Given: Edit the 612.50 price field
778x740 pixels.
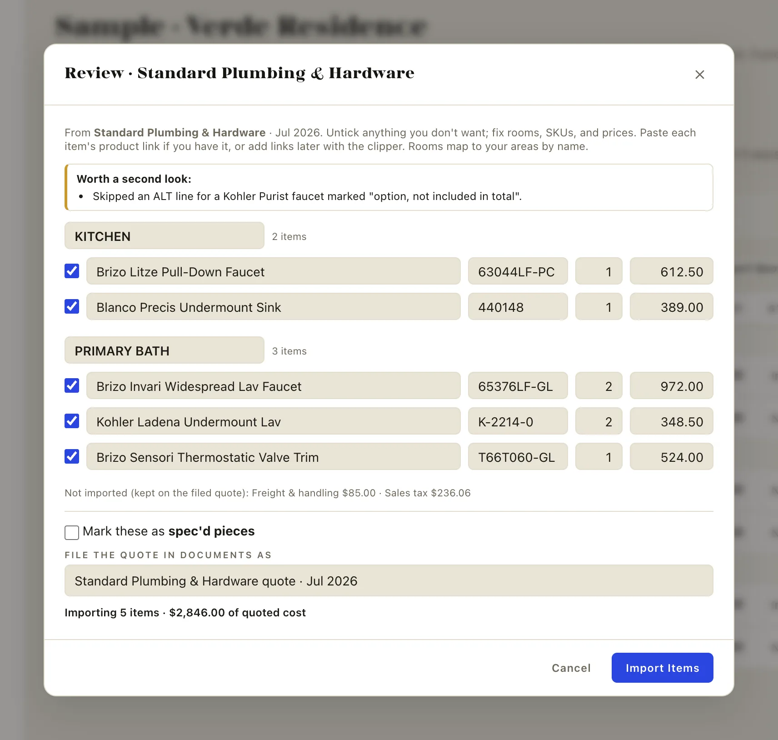Looking at the screenshot, I should click(672, 271).
